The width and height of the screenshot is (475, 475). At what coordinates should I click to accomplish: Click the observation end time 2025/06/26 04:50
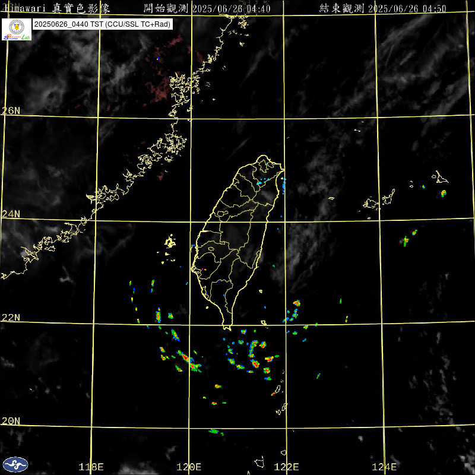[407, 8]
